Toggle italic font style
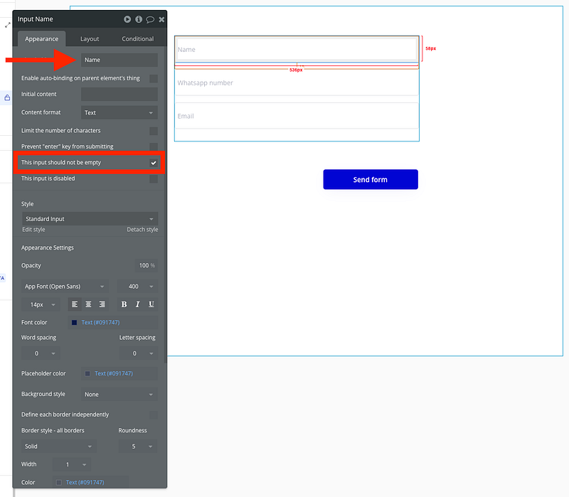Image resolution: width=569 pixels, height=497 pixels. click(x=137, y=304)
